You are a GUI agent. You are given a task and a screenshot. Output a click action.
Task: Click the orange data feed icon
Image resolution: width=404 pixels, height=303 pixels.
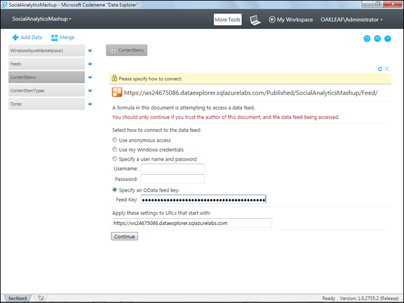click(117, 92)
